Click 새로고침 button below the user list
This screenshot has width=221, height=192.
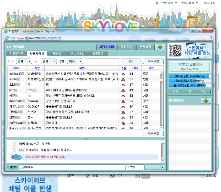153,133
